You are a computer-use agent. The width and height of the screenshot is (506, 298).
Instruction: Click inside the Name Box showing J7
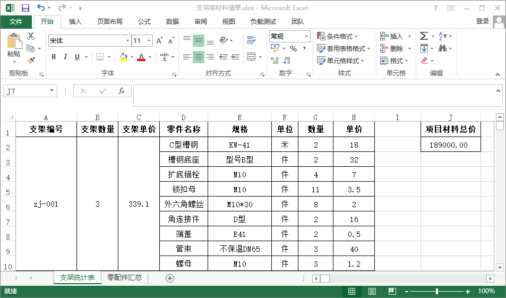point(25,91)
